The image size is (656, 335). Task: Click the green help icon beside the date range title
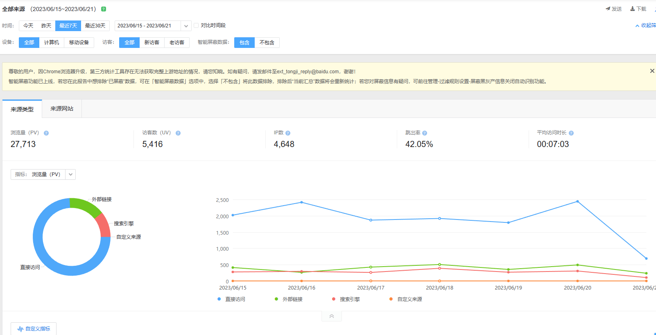[x=104, y=9]
